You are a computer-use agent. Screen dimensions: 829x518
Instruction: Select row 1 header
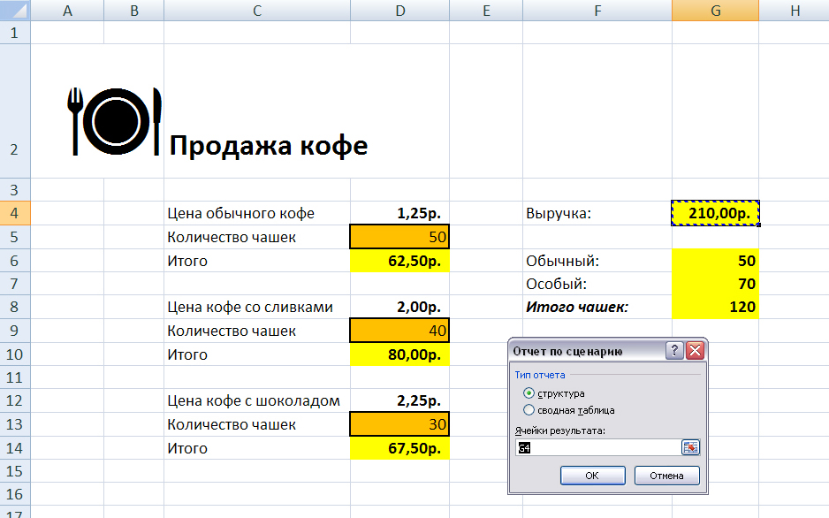[15, 33]
